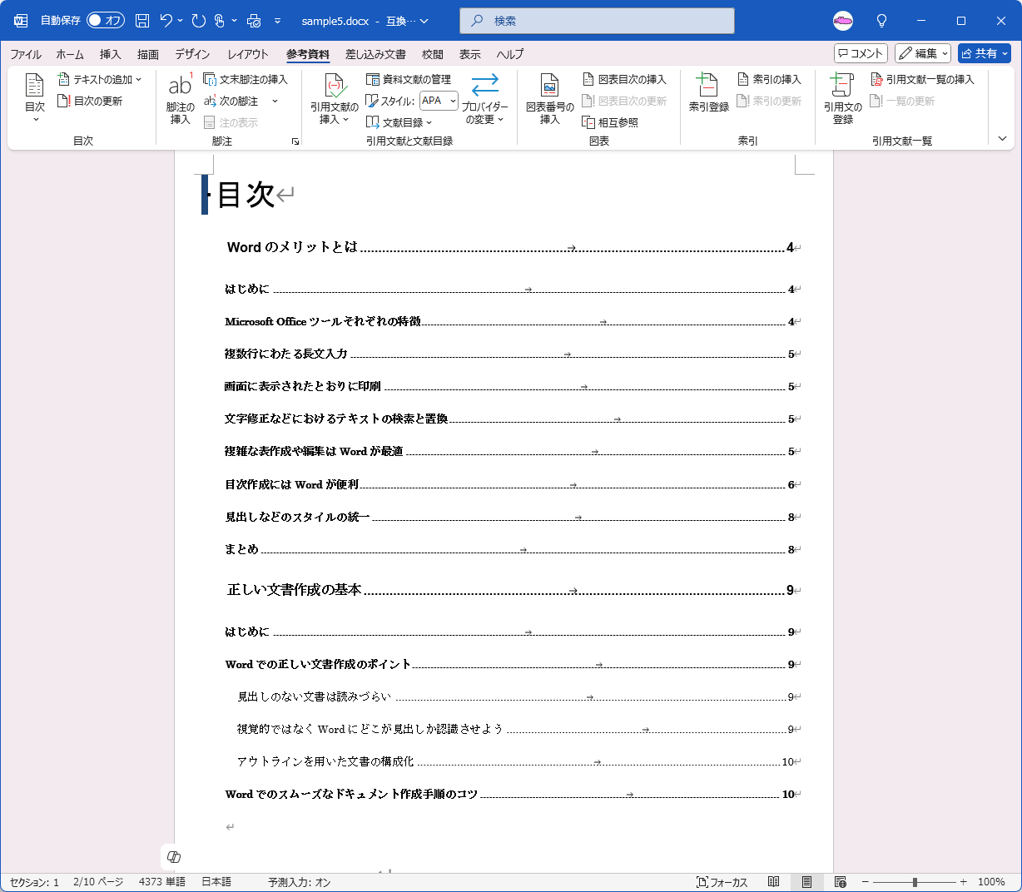The height and width of the screenshot is (892, 1022).
Task: Click the user account avatar
Action: tap(843, 21)
